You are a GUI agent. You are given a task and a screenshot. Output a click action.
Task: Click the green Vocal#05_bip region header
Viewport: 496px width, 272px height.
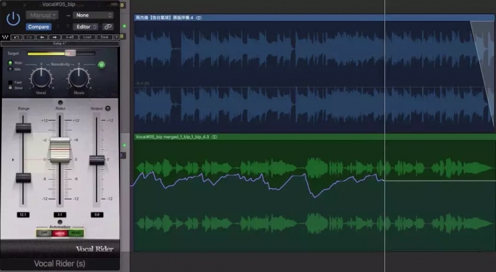click(x=314, y=137)
